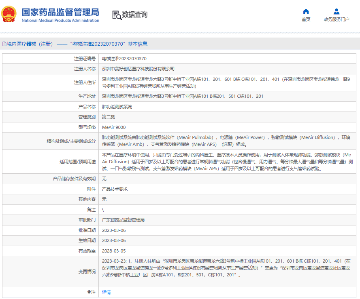Click the National Medical Products Administration subtitle
The height and width of the screenshot is (299, 360).
[60, 20]
